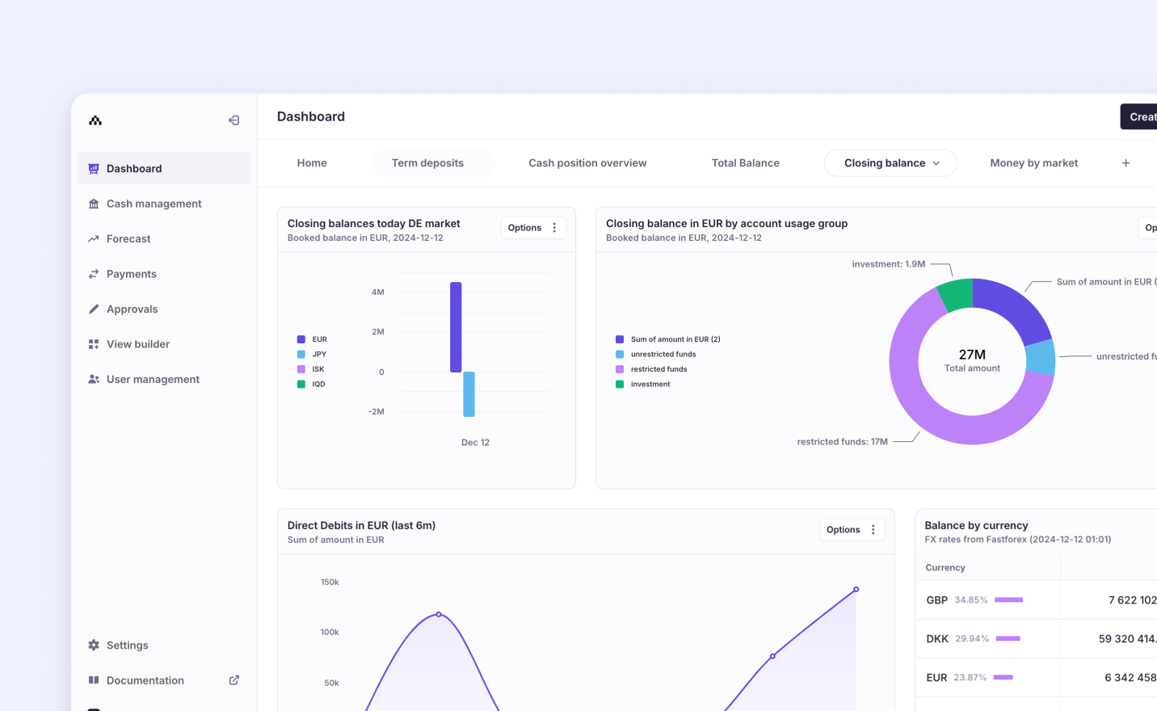Toggle the 'unrestricted funds' legend entry
This screenshot has width=1157, height=711.
coord(656,354)
